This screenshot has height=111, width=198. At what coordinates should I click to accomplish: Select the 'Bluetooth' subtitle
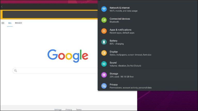tap(114, 22)
